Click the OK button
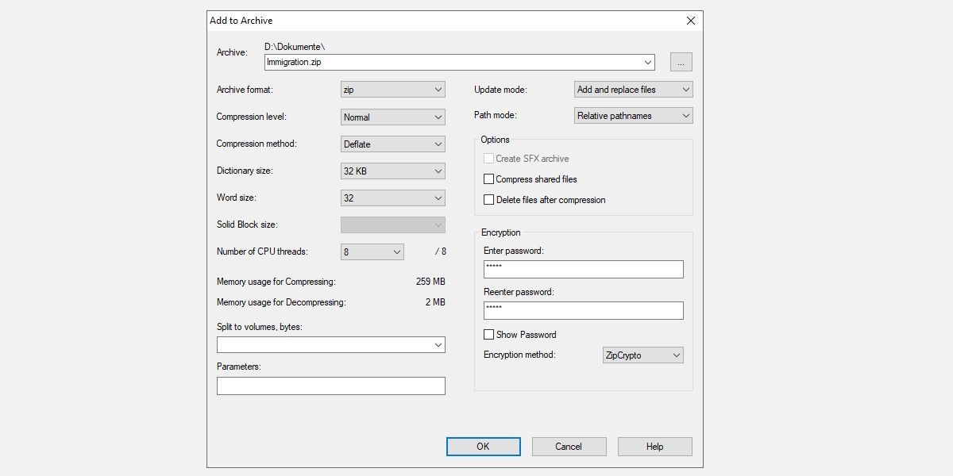 click(483, 446)
